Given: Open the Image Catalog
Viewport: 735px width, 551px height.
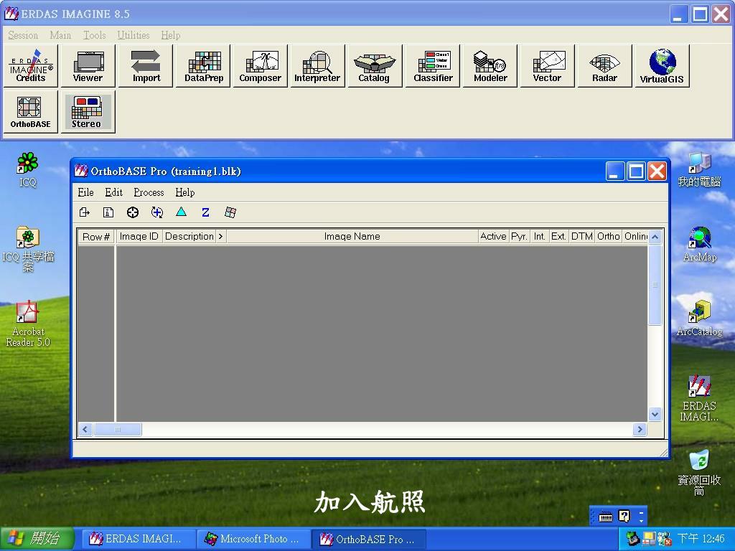Looking at the screenshot, I should coord(375,66).
